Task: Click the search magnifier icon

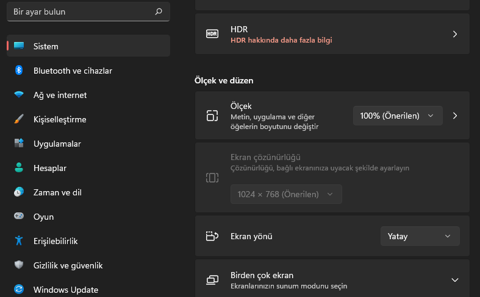Action: (159, 12)
